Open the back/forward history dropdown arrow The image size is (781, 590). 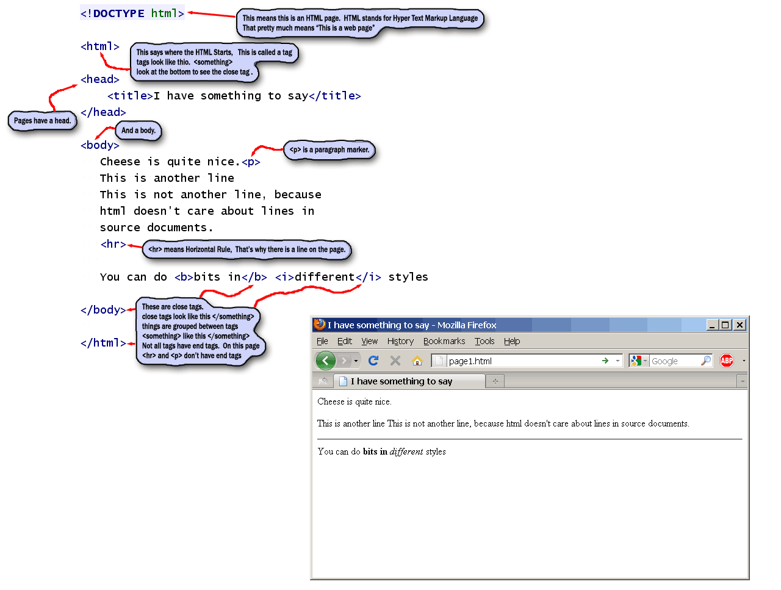(356, 361)
